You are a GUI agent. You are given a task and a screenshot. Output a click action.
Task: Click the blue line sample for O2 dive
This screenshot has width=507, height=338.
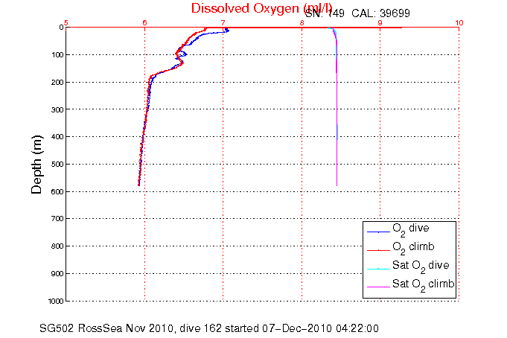378,232
